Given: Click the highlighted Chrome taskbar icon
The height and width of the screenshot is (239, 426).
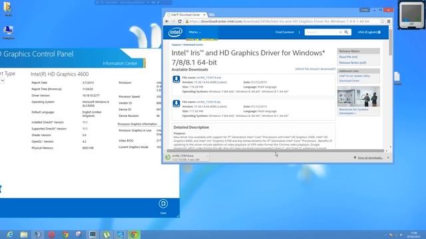Looking at the screenshot, I should point(134,234).
